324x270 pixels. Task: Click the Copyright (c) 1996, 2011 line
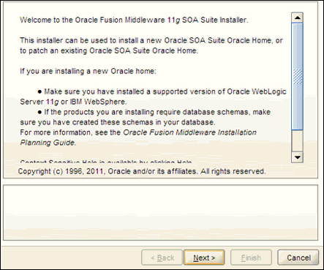coord(142,171)
